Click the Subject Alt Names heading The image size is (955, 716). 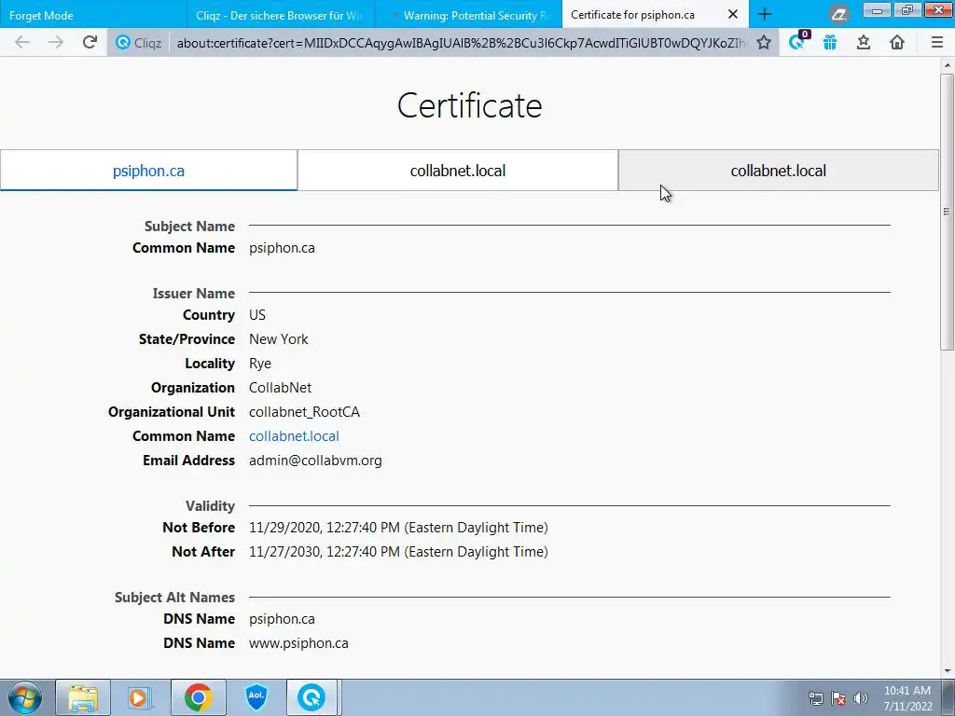(x=174, y=598)
